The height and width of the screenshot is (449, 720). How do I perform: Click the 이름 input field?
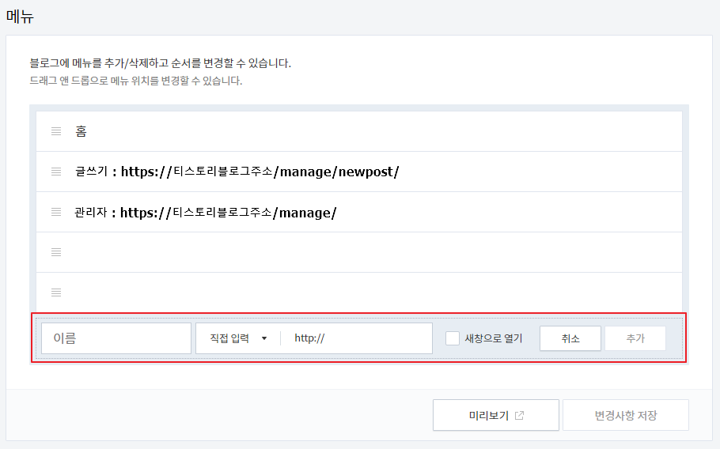(x=116, y=338)
